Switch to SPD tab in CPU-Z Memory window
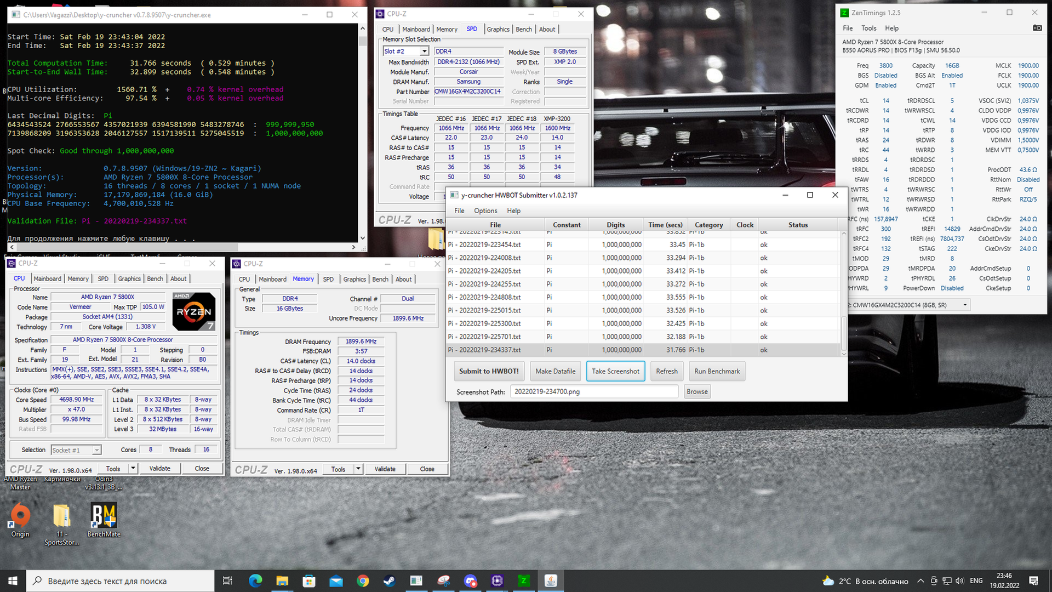Image resolution: width=1052 pixels, height=592 pixels. (328, 279)
